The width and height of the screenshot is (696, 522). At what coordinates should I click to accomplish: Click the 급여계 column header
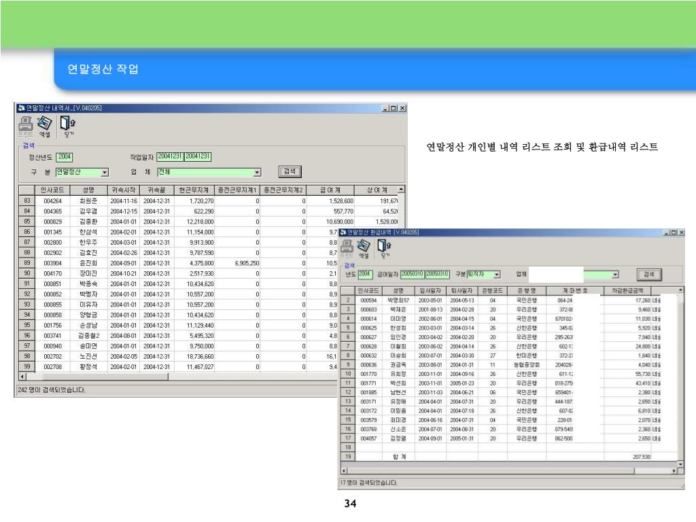tap(330, 190)
